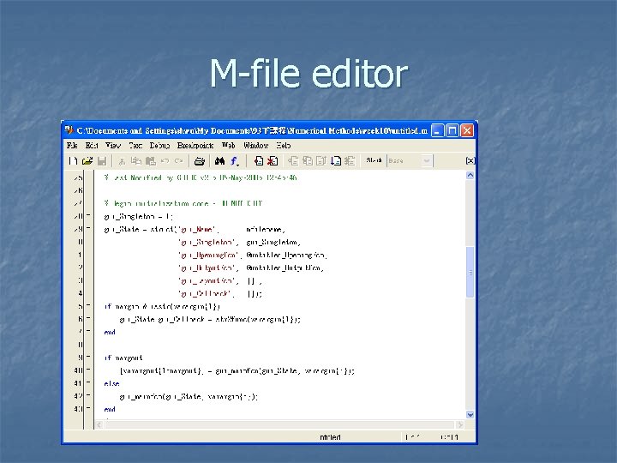Click the Cut scissors icon
Viewport: 617px width, 463px height.
pos(122,160)
